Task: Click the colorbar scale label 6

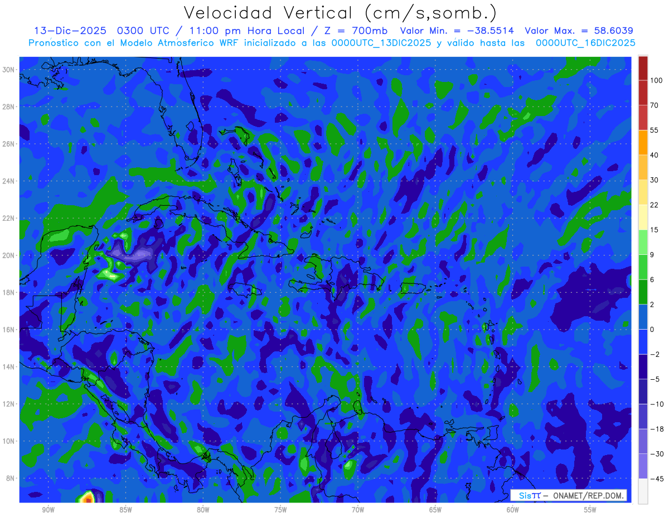Action: 653,279
